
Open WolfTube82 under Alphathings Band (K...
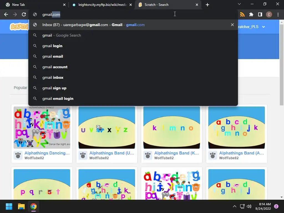164,158
